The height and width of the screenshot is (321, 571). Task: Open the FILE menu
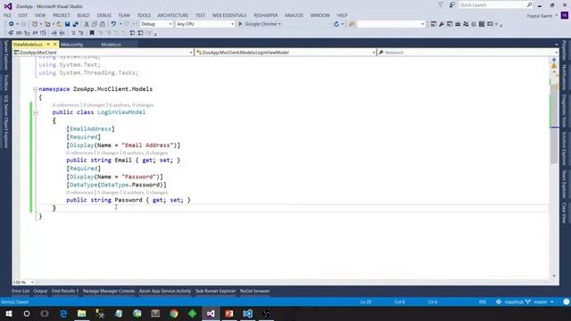click(7, 15)
